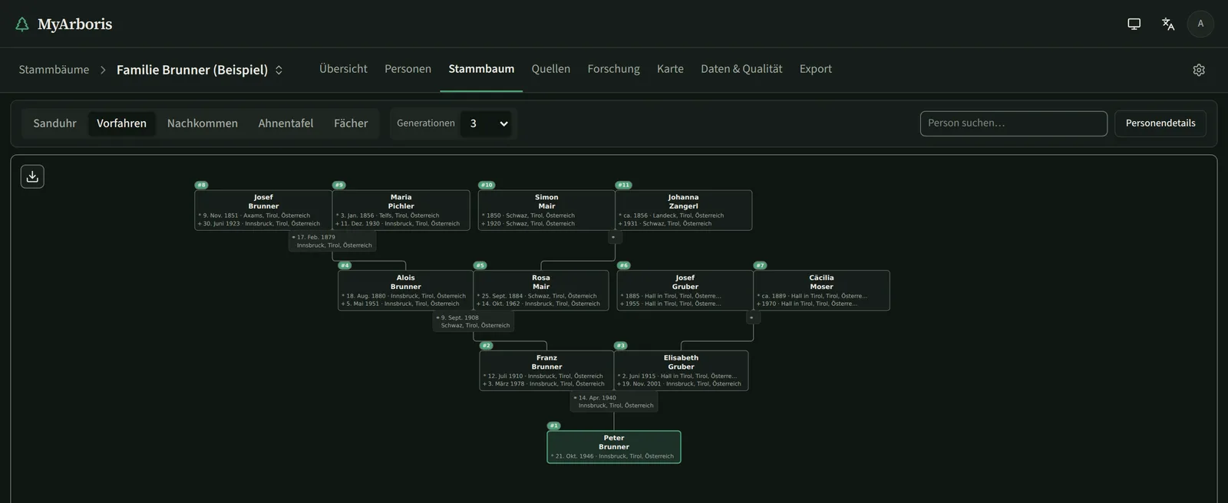1228x503 pixels.
Task: Open the Generationen count dropdown
Action: point(487,123)
